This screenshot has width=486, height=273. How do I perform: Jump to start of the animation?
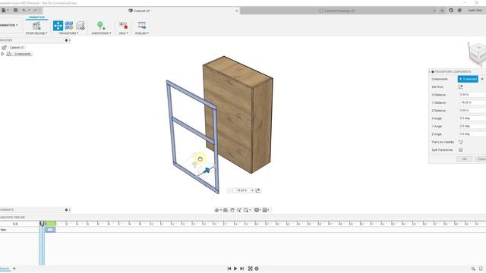click(229, 268)
